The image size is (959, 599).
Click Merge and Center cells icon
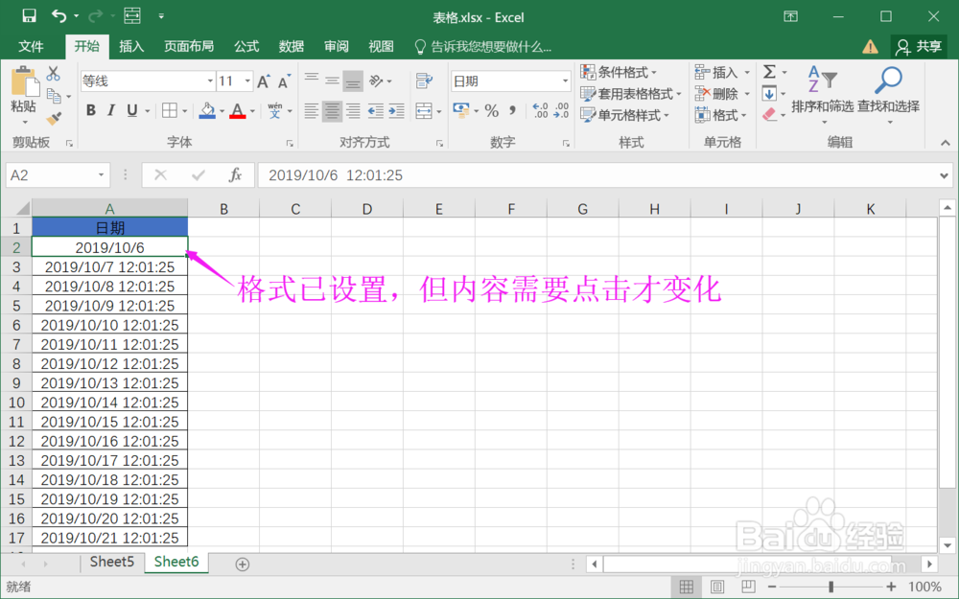click(424, 110)
